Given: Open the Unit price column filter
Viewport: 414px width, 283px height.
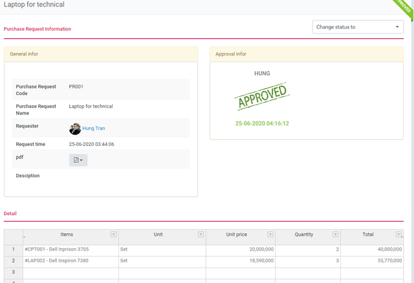Looking at the screenshot, I should 270,234.
